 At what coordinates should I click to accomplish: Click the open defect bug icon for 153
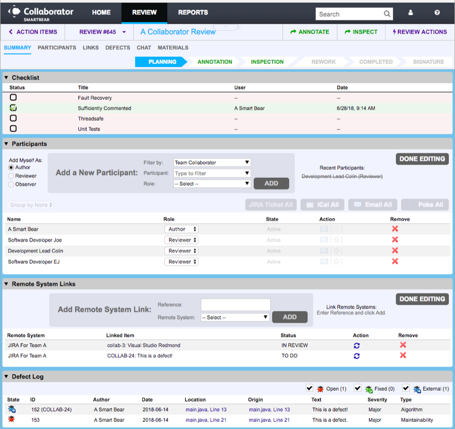pos(11,419)
